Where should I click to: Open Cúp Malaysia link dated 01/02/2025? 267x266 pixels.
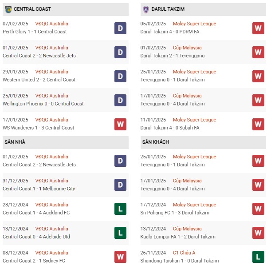point(187,48)
